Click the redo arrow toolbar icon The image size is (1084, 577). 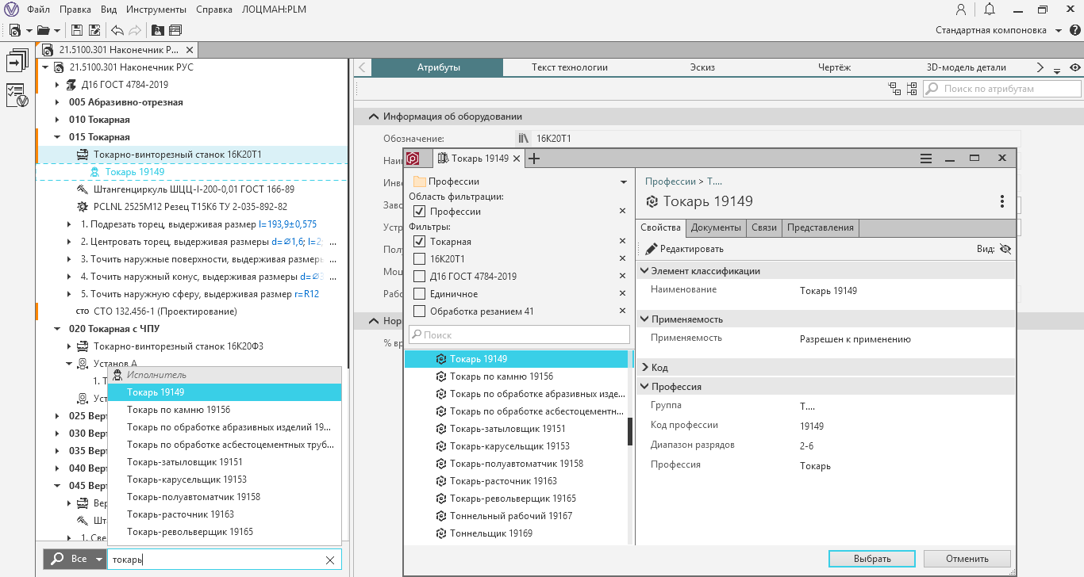click(x=135, y=30)
